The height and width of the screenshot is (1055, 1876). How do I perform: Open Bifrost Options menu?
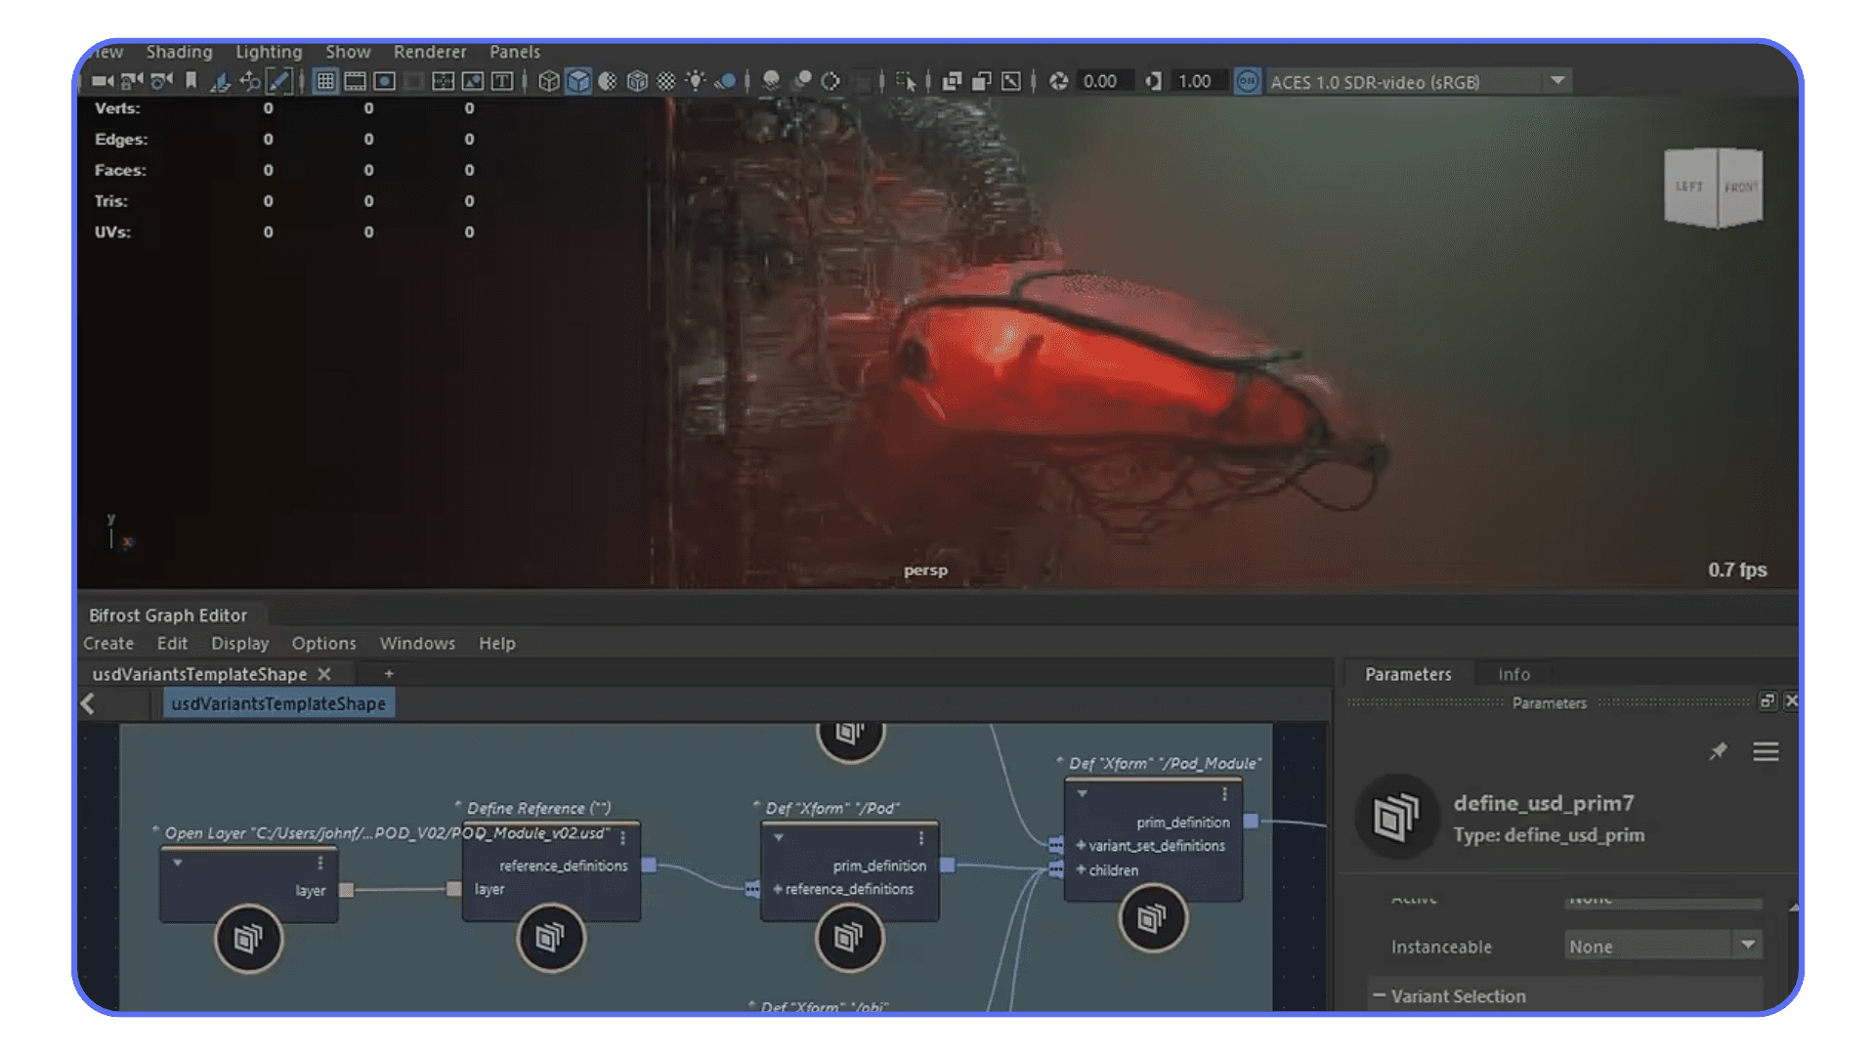323,644
